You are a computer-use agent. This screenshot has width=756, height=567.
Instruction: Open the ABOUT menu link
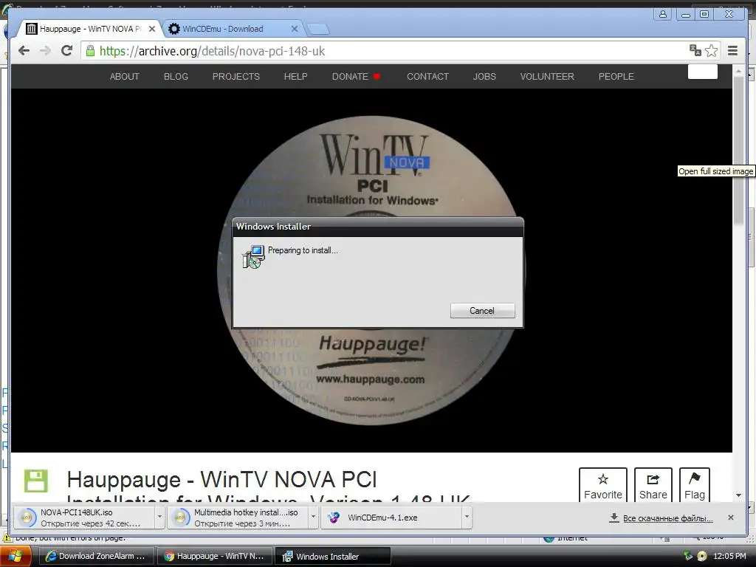click(x=124, y=77)
